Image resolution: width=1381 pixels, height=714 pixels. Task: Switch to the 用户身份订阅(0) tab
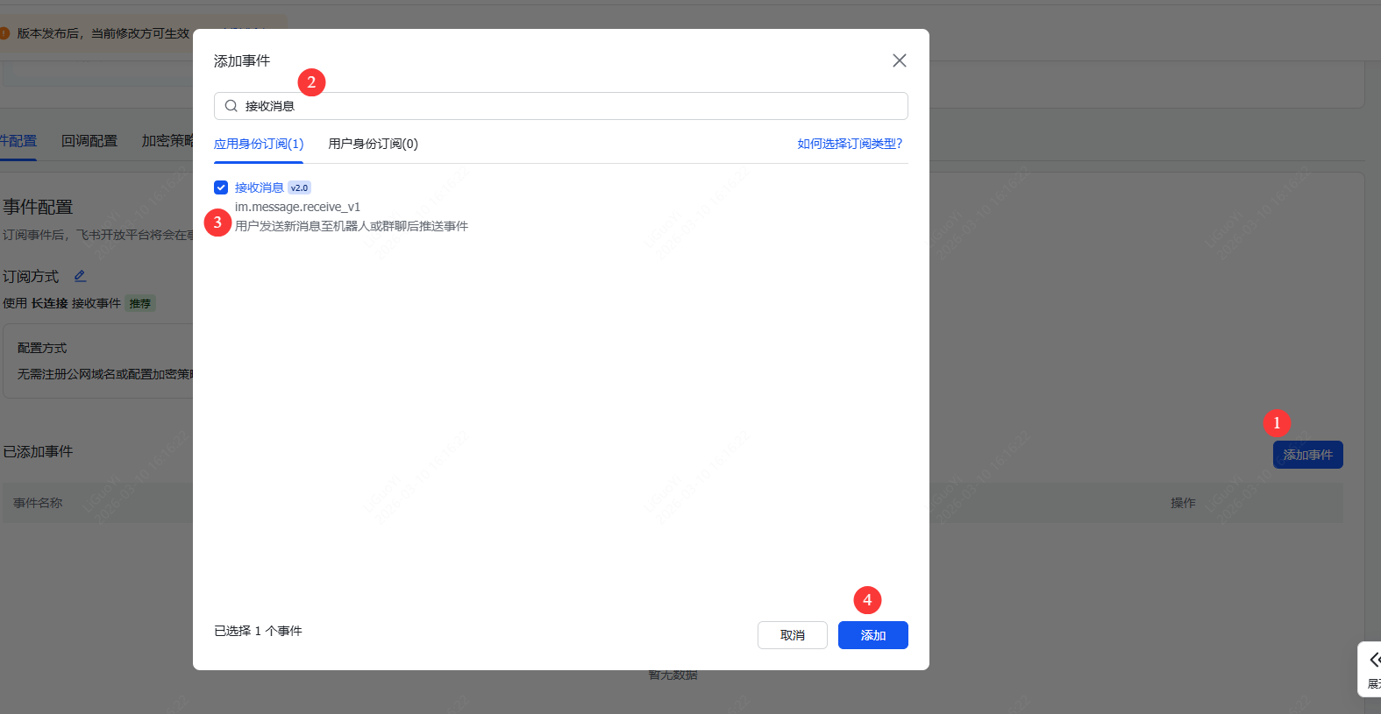click(x=373, y=144)
